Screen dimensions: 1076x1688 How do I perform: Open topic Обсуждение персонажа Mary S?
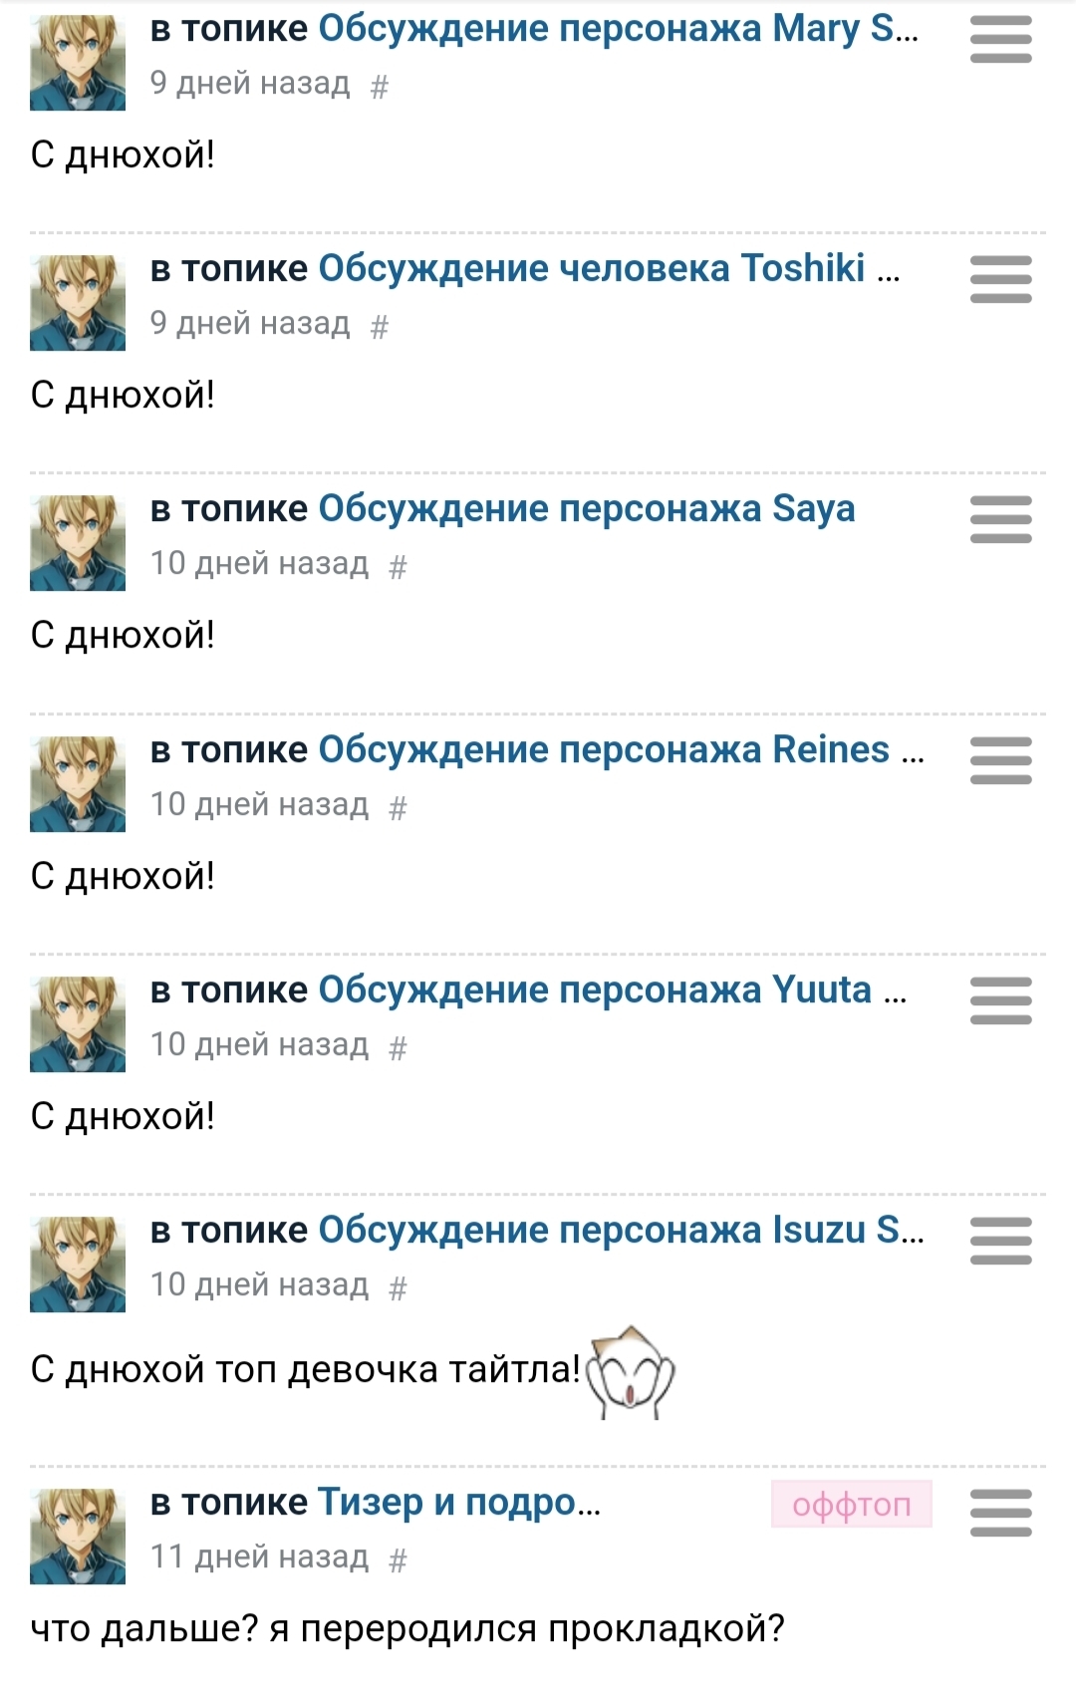click(618, 29)
